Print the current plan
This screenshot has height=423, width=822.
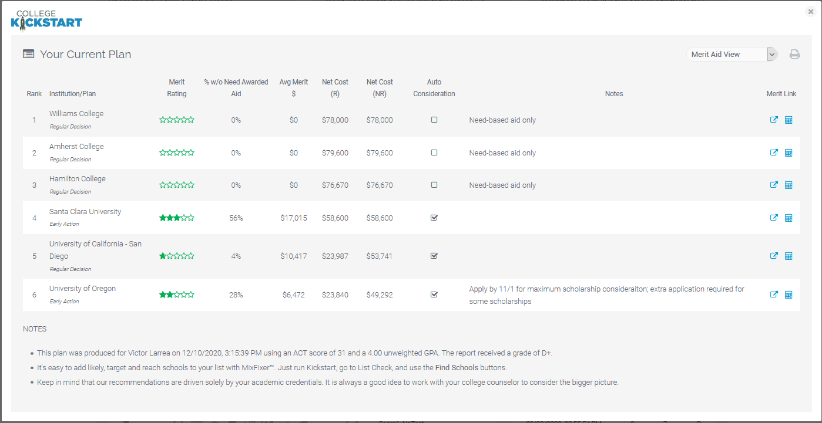point(794,55)
